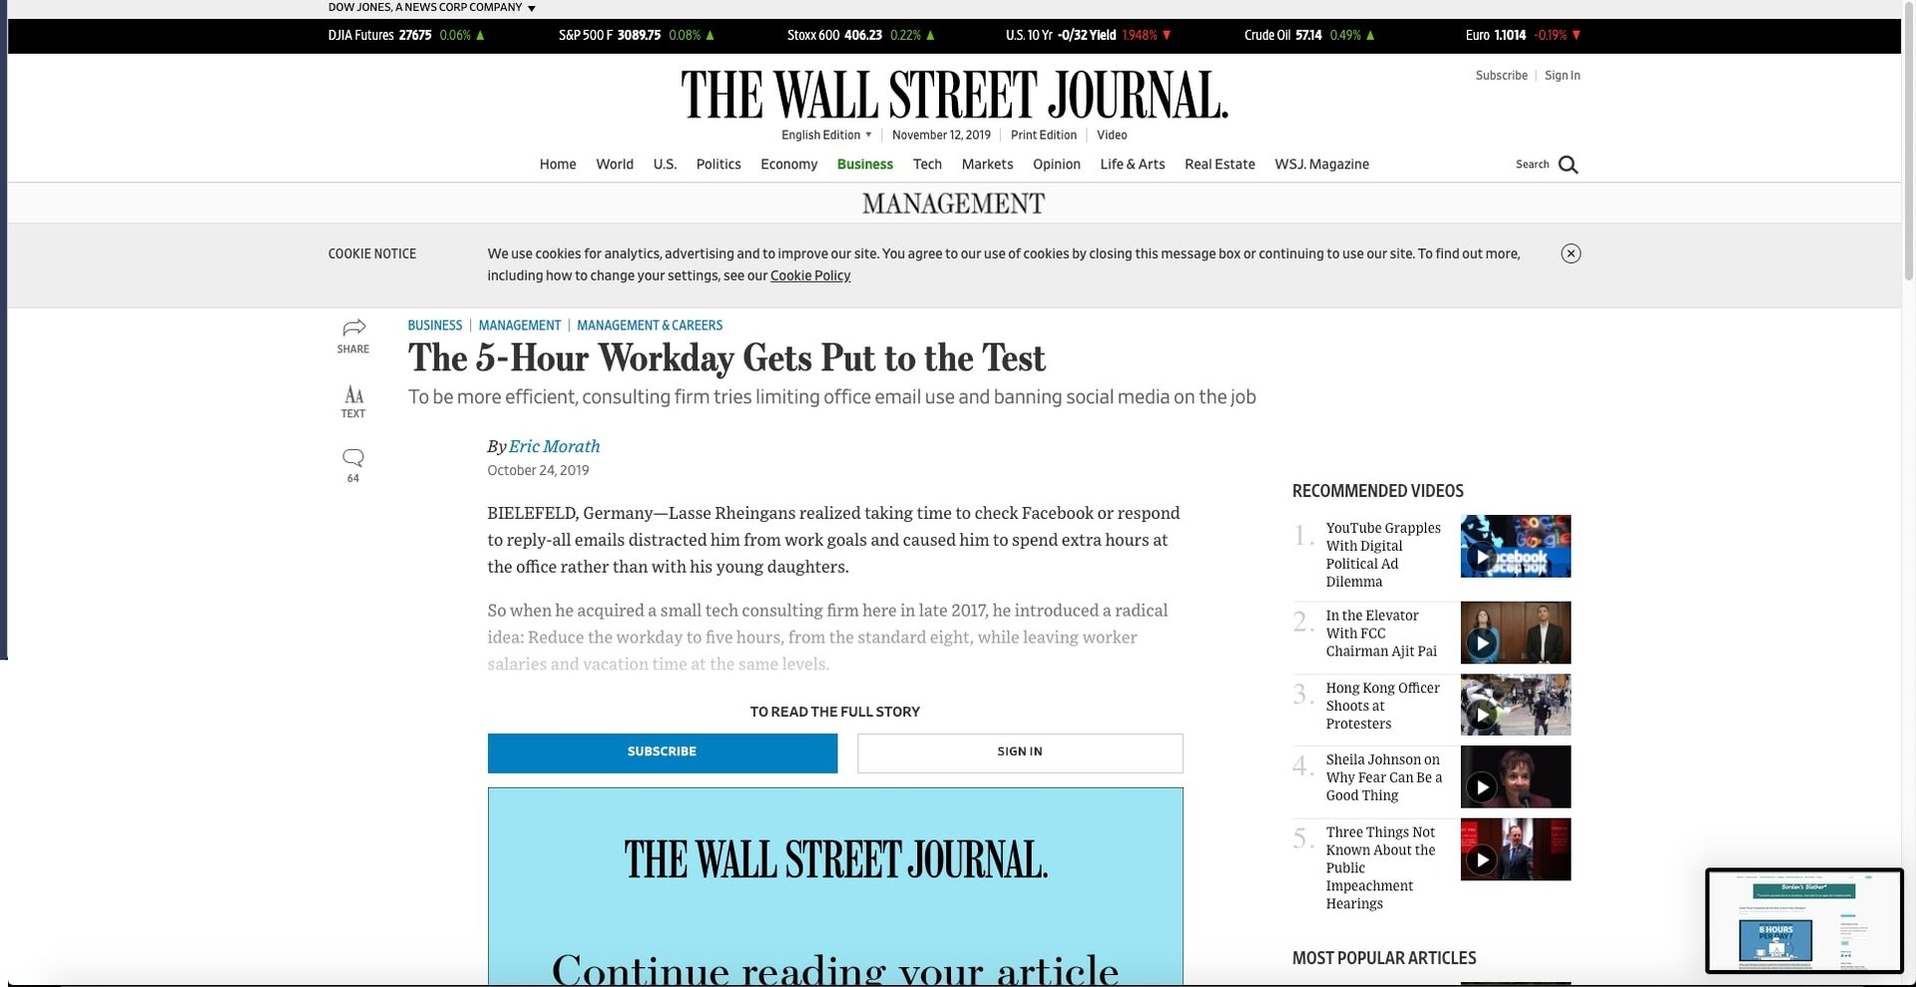Click the search magnifier icon
Viewport: 1916px width, 987px height.
[x=1568, y=165]
